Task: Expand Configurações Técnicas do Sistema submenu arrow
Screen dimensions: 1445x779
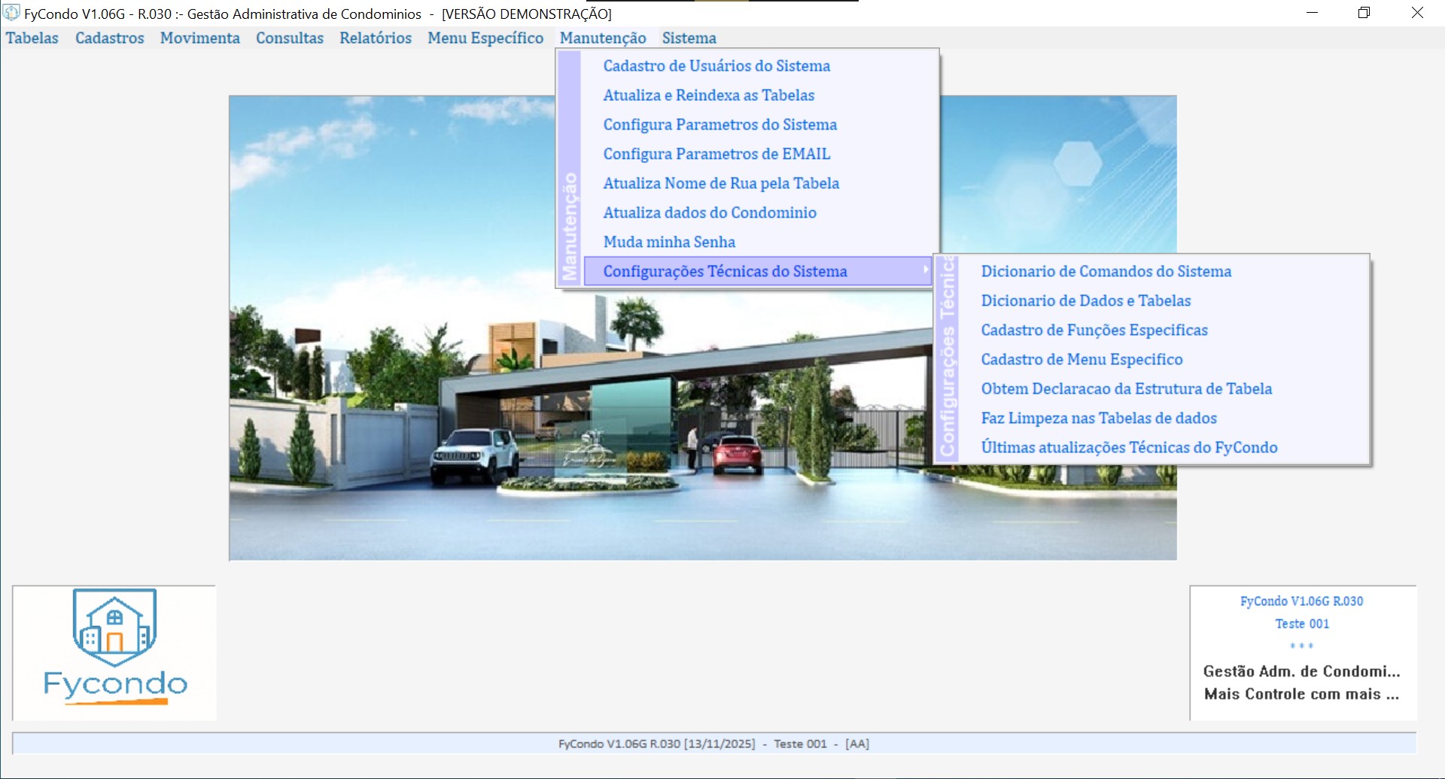Action: click(925, 270)
